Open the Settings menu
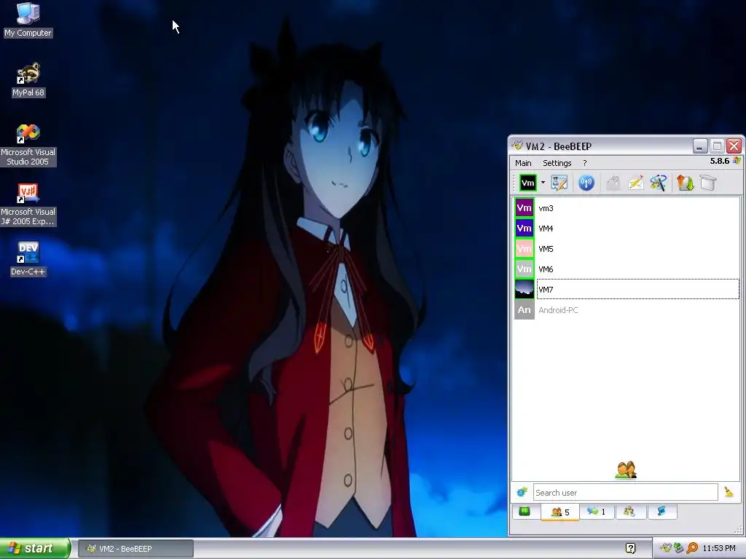The height and width of the screenshot is (559, 746). 557,163
